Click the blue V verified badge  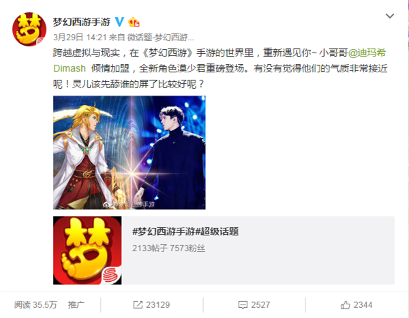point(119,22)
